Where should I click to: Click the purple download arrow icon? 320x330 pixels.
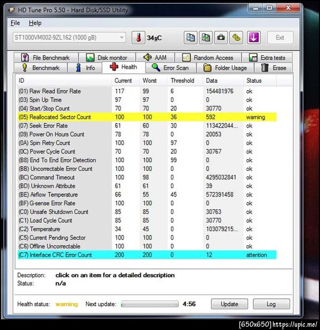pyautogui.click(x=254, y=38)
